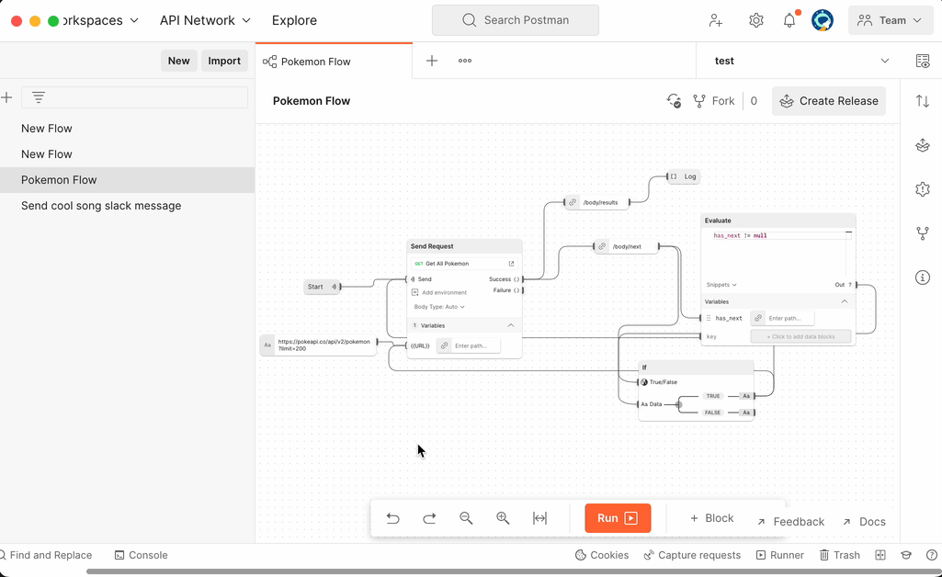Screen dimensions: 942x577
Task: Focus the Search Postman field
Action: tap(516, 20)
